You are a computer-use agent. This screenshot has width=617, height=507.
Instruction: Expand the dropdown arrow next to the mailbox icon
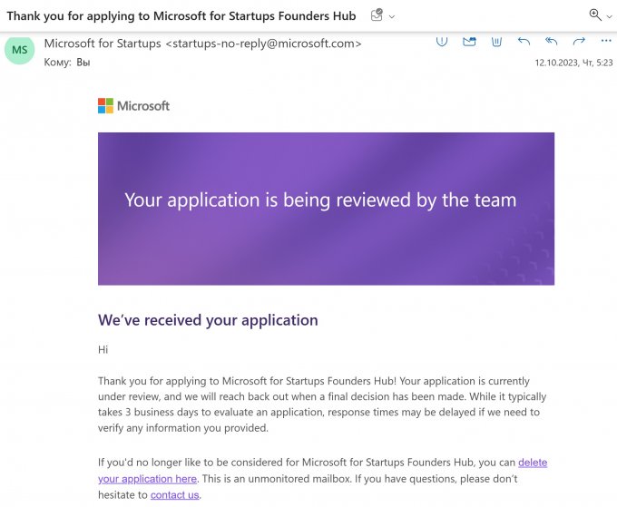[392, 17]
